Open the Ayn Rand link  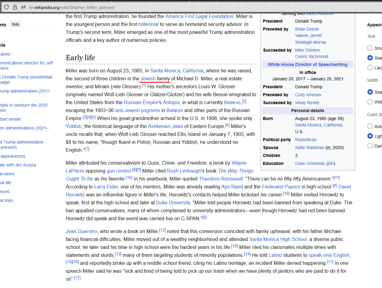click(x=232, y=187)
